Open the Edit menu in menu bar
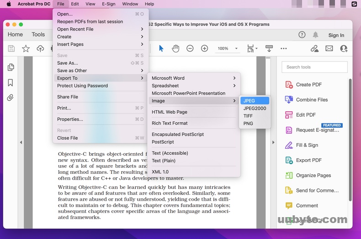The width and height of the screenshot is (361, 239). (x=75, y=4)
